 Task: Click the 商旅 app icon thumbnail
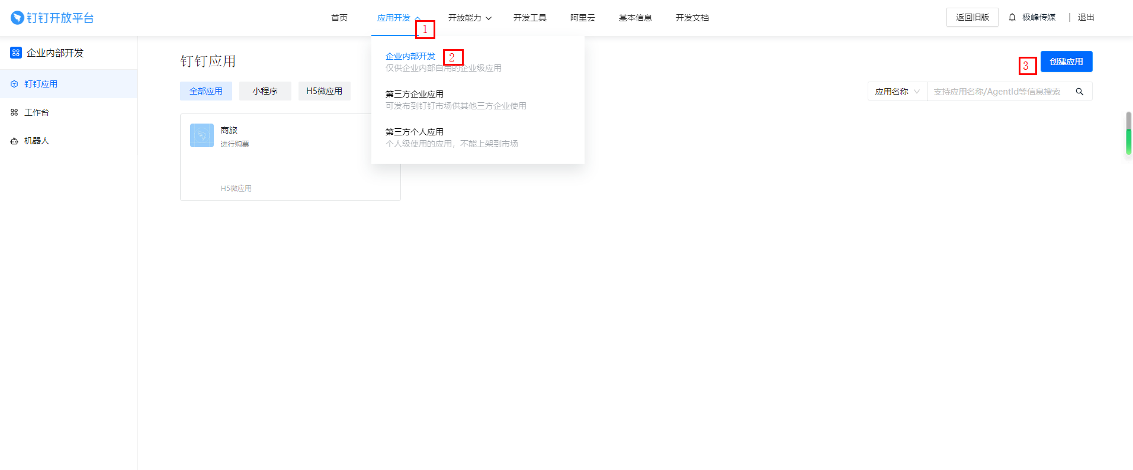coord(202,135)
